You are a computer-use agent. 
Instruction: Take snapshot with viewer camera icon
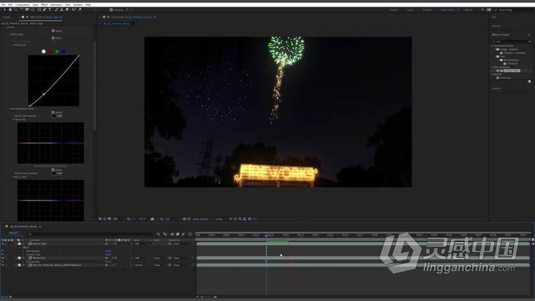(x=152, y=219)
